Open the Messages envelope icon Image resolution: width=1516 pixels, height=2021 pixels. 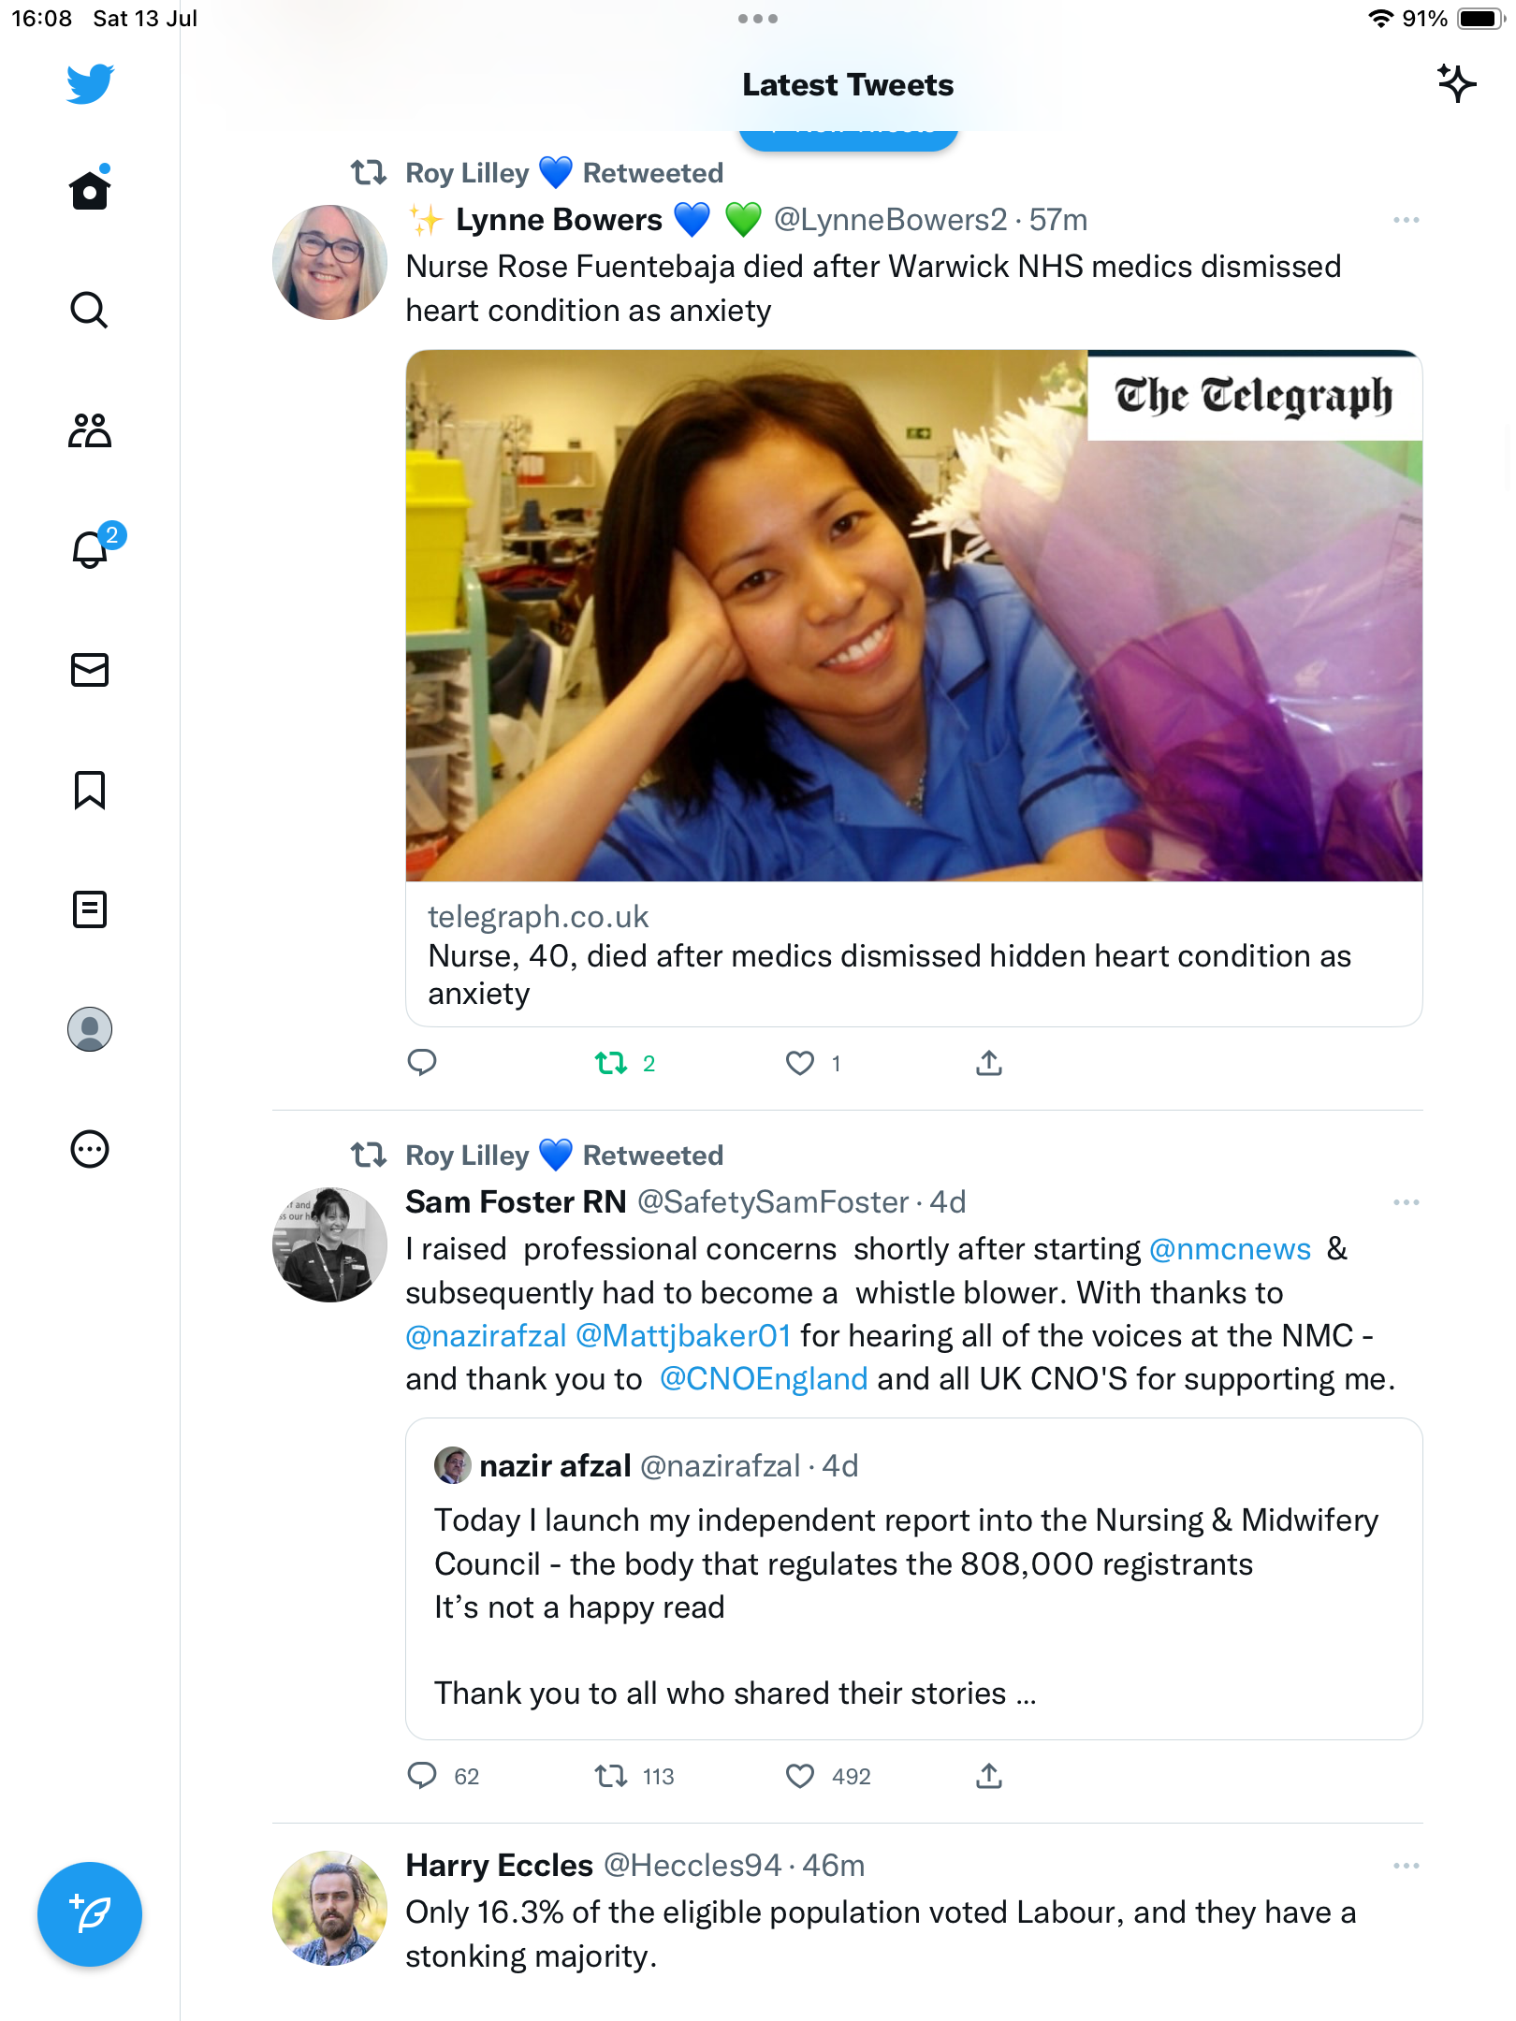click(x=90, y=670)
